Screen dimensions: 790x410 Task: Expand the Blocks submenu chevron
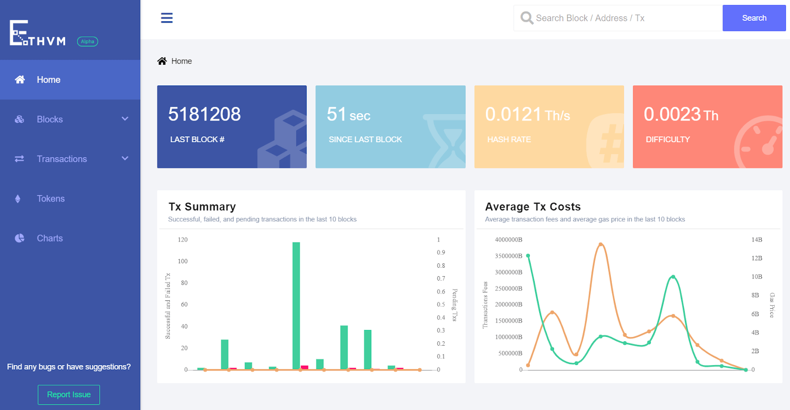(x=125, y=119)
